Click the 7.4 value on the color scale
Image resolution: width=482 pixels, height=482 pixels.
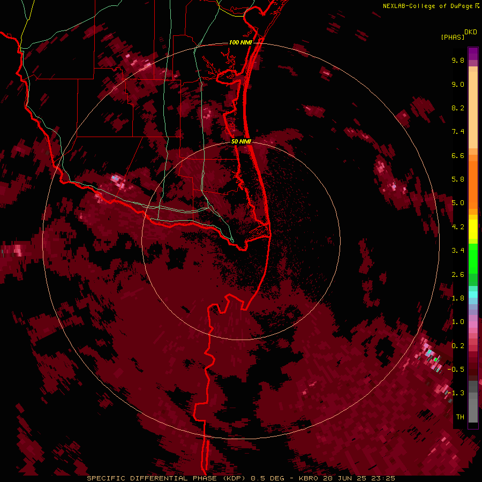(x=458, y=132)
